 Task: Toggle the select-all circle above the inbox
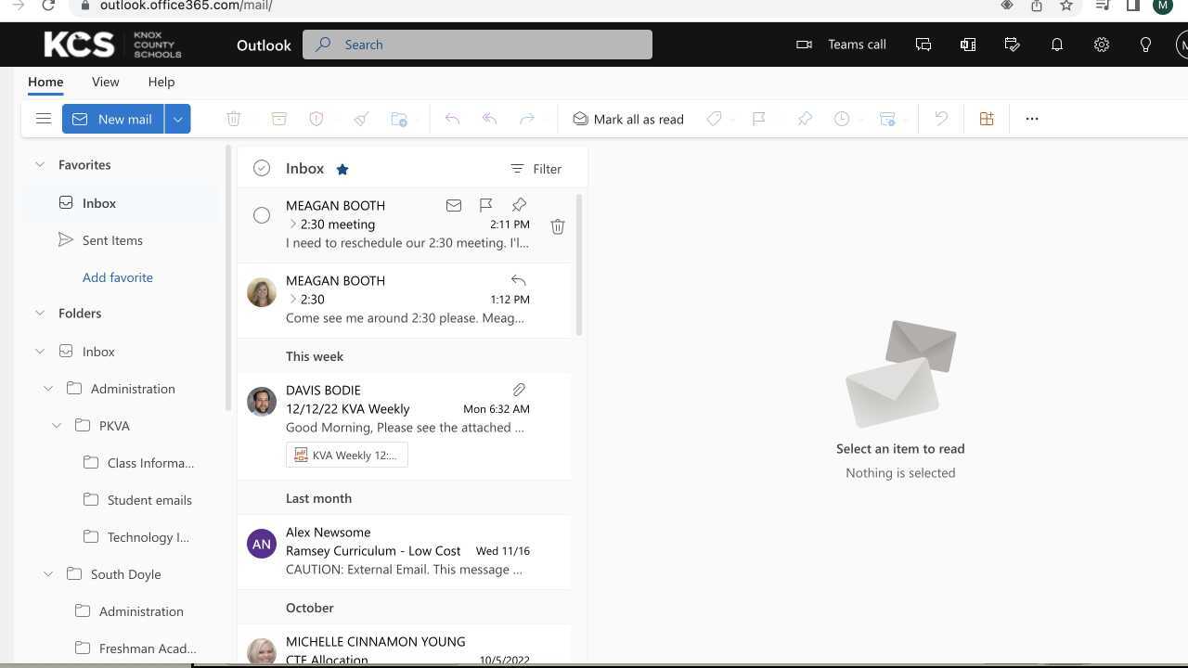pos(262,168)
